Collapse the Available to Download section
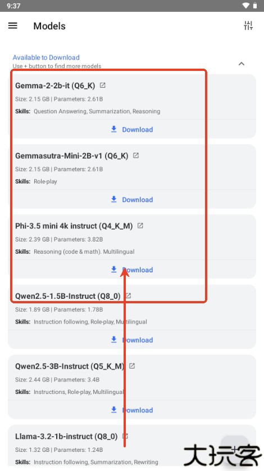264x471 pixels. tap(242, 64)
